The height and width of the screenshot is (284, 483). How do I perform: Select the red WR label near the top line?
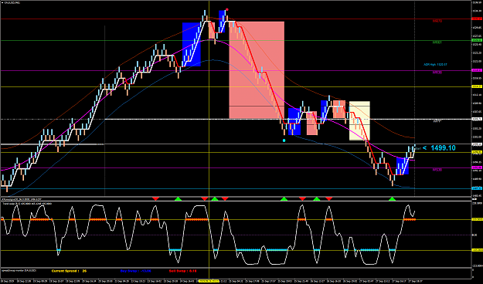click(x=437, y=22)
